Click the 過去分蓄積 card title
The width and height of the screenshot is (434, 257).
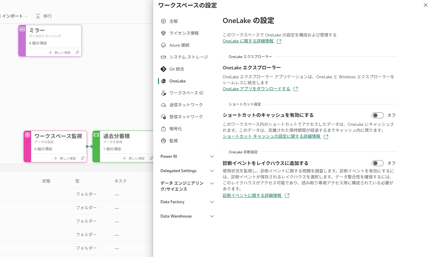(116, 136)
